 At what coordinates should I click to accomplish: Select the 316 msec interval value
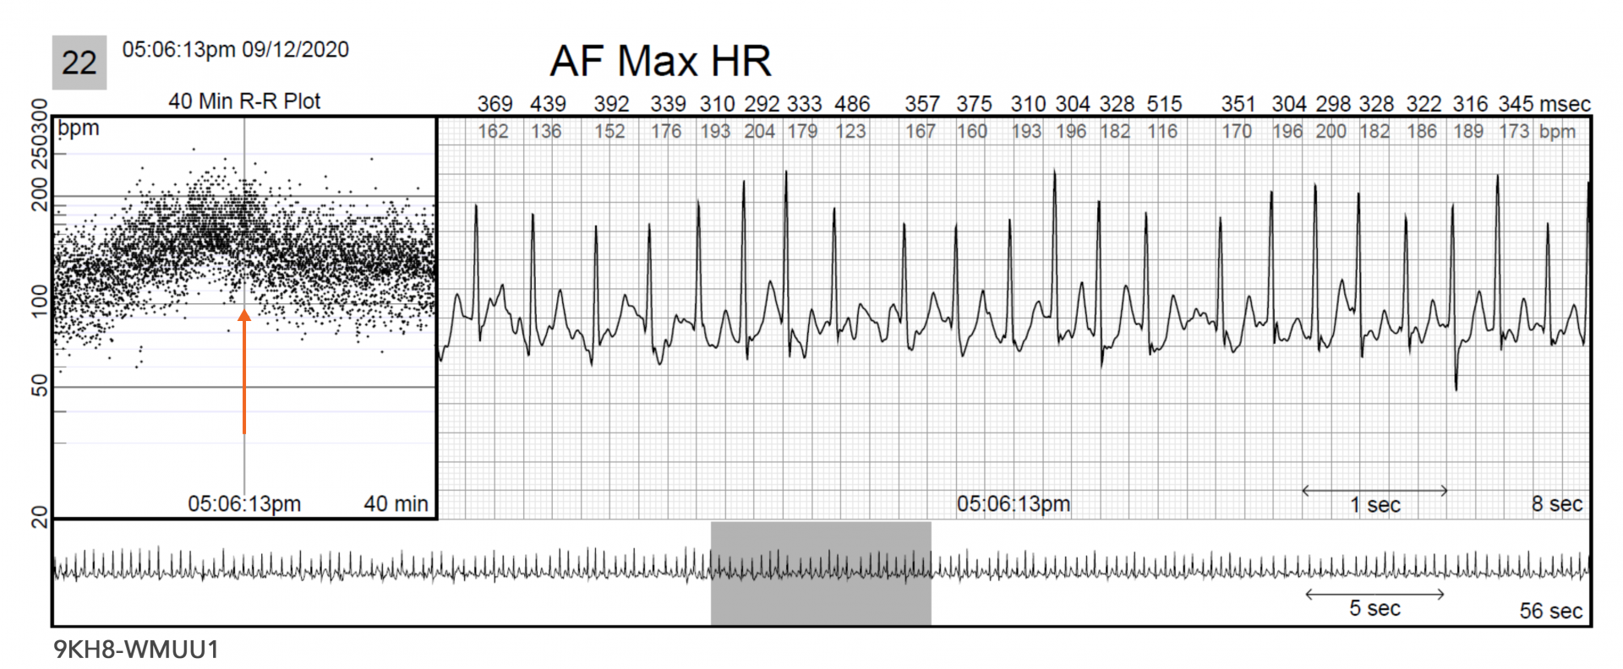click(x=1470, y=104)
